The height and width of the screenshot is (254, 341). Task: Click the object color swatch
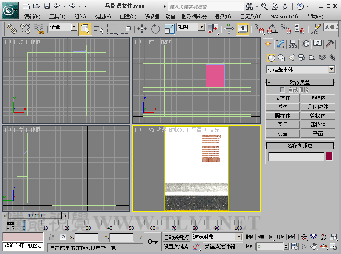point(329,156)
